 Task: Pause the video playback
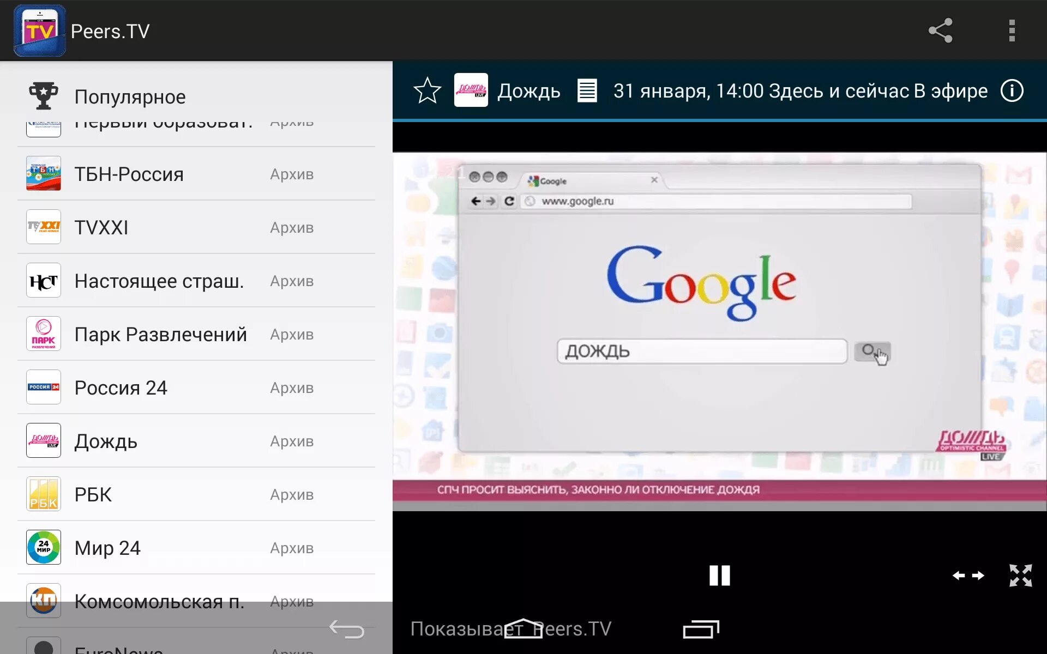pos(719,576)
